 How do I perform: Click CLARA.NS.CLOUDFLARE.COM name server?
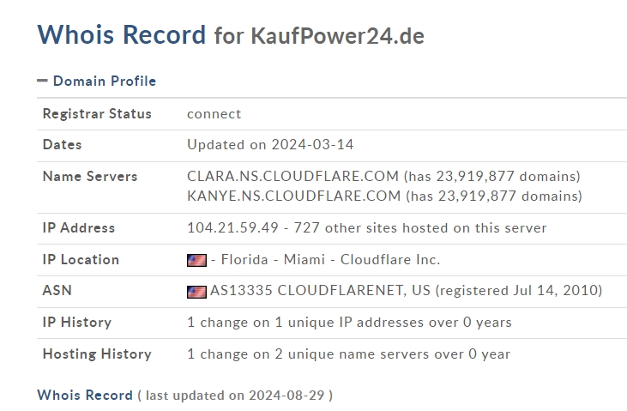tap(292, 176)
